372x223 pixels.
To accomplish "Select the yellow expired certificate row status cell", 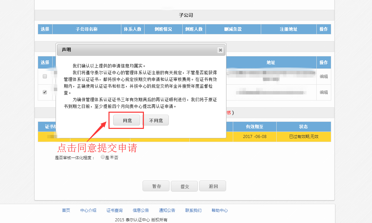I will (x=303, y=137).
